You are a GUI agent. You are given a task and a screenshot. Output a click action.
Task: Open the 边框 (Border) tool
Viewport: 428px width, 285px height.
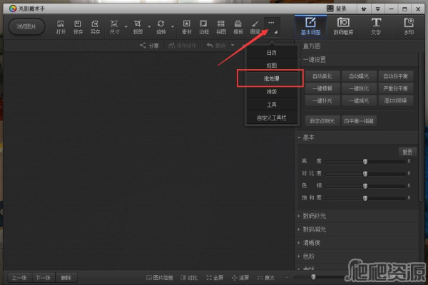pos(203,27)
